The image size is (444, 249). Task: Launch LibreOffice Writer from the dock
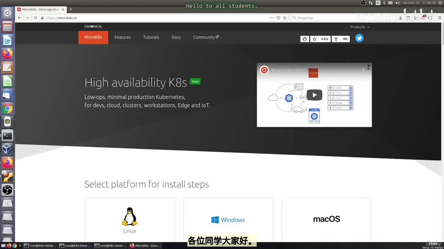click(7, 40)
